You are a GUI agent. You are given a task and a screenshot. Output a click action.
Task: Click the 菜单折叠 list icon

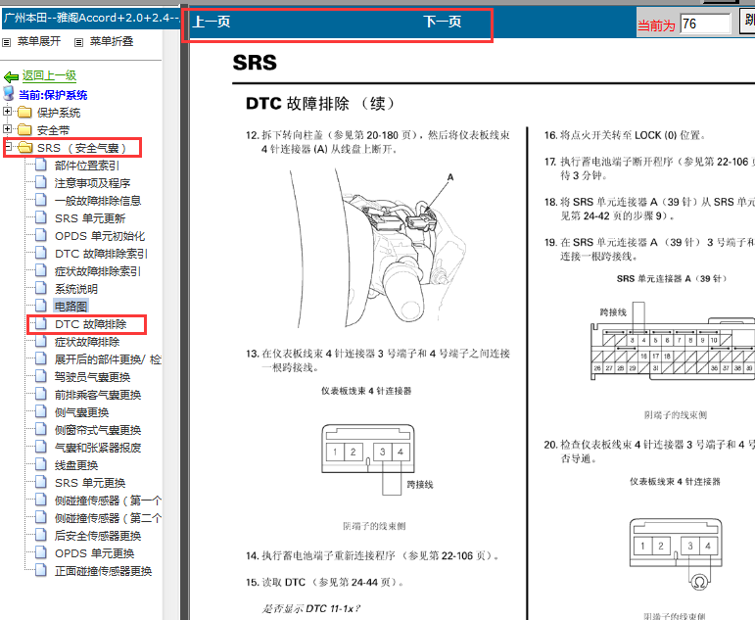click(78, 42)
